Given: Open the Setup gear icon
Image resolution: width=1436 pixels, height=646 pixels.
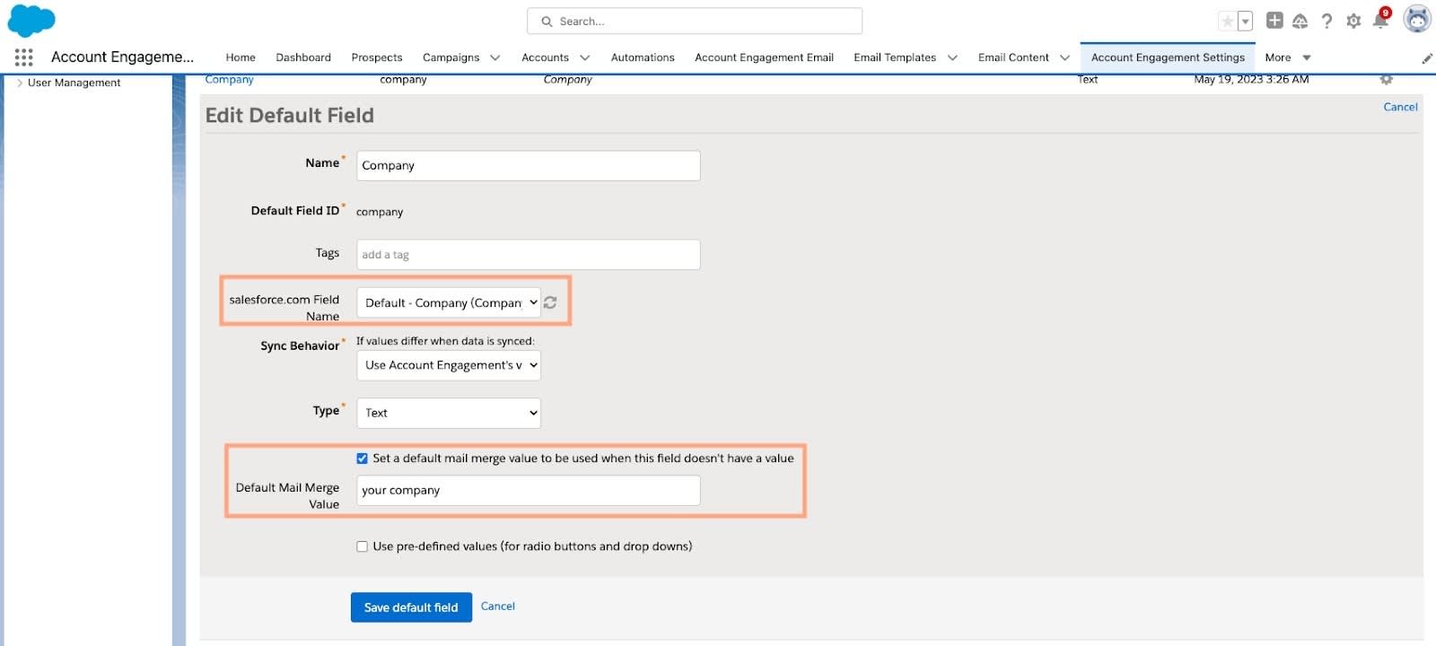Looking at the screenshot, I should 1353,21.
